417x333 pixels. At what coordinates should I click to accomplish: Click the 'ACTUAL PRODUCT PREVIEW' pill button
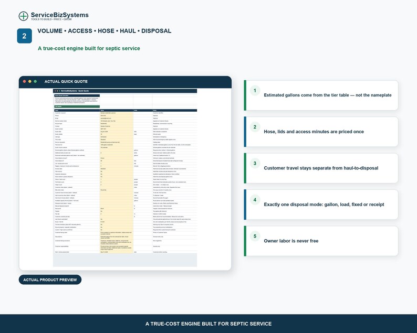click(50, 280)
